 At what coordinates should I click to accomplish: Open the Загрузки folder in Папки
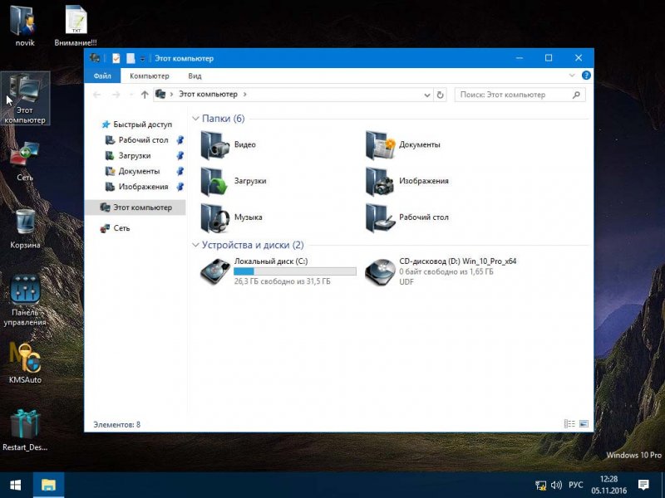[215, 181]
